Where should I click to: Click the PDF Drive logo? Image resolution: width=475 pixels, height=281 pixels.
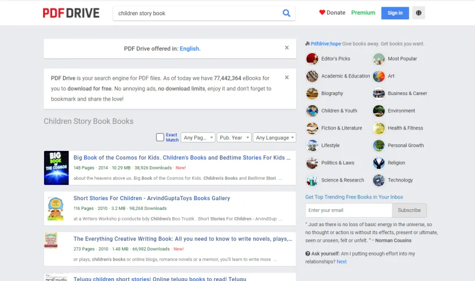coord(71,13)
